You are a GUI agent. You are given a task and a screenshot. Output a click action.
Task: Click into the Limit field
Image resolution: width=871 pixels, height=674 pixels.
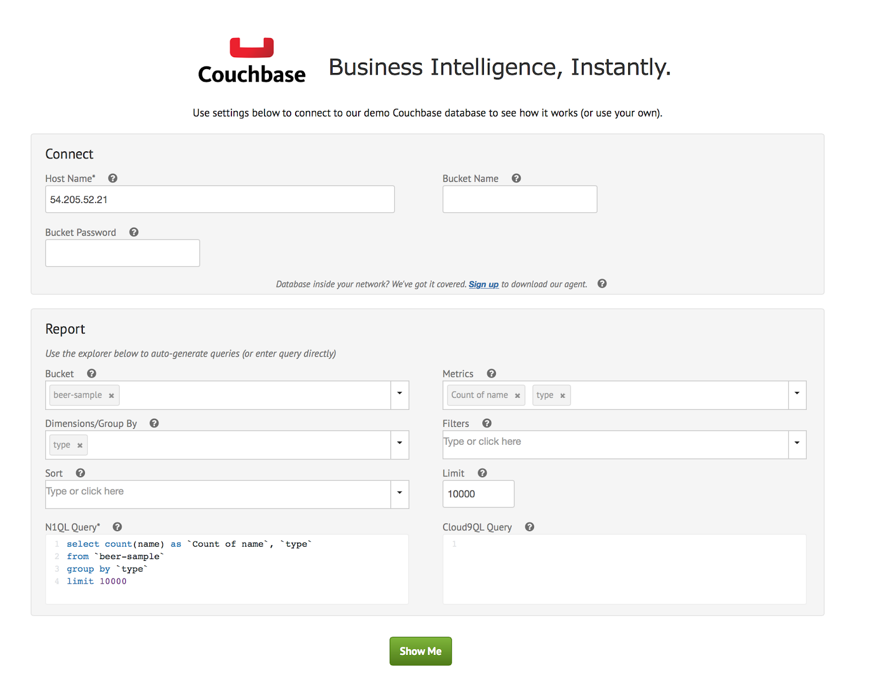pos(478,494)
